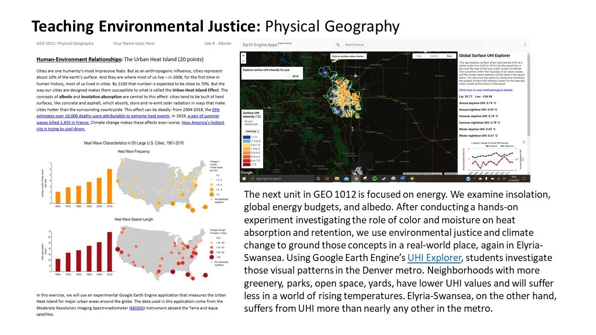Switch the basemap to Satellite
This screenshot has height=335, width=596.
433,56
